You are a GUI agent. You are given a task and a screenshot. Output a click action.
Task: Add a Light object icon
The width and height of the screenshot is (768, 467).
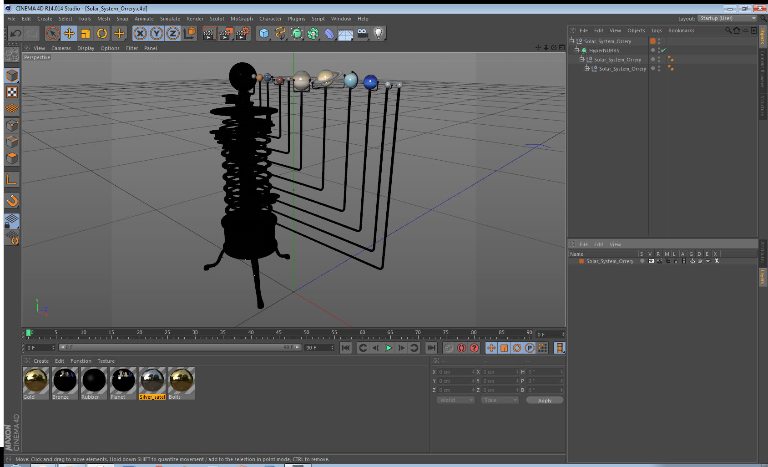[379, 33]
